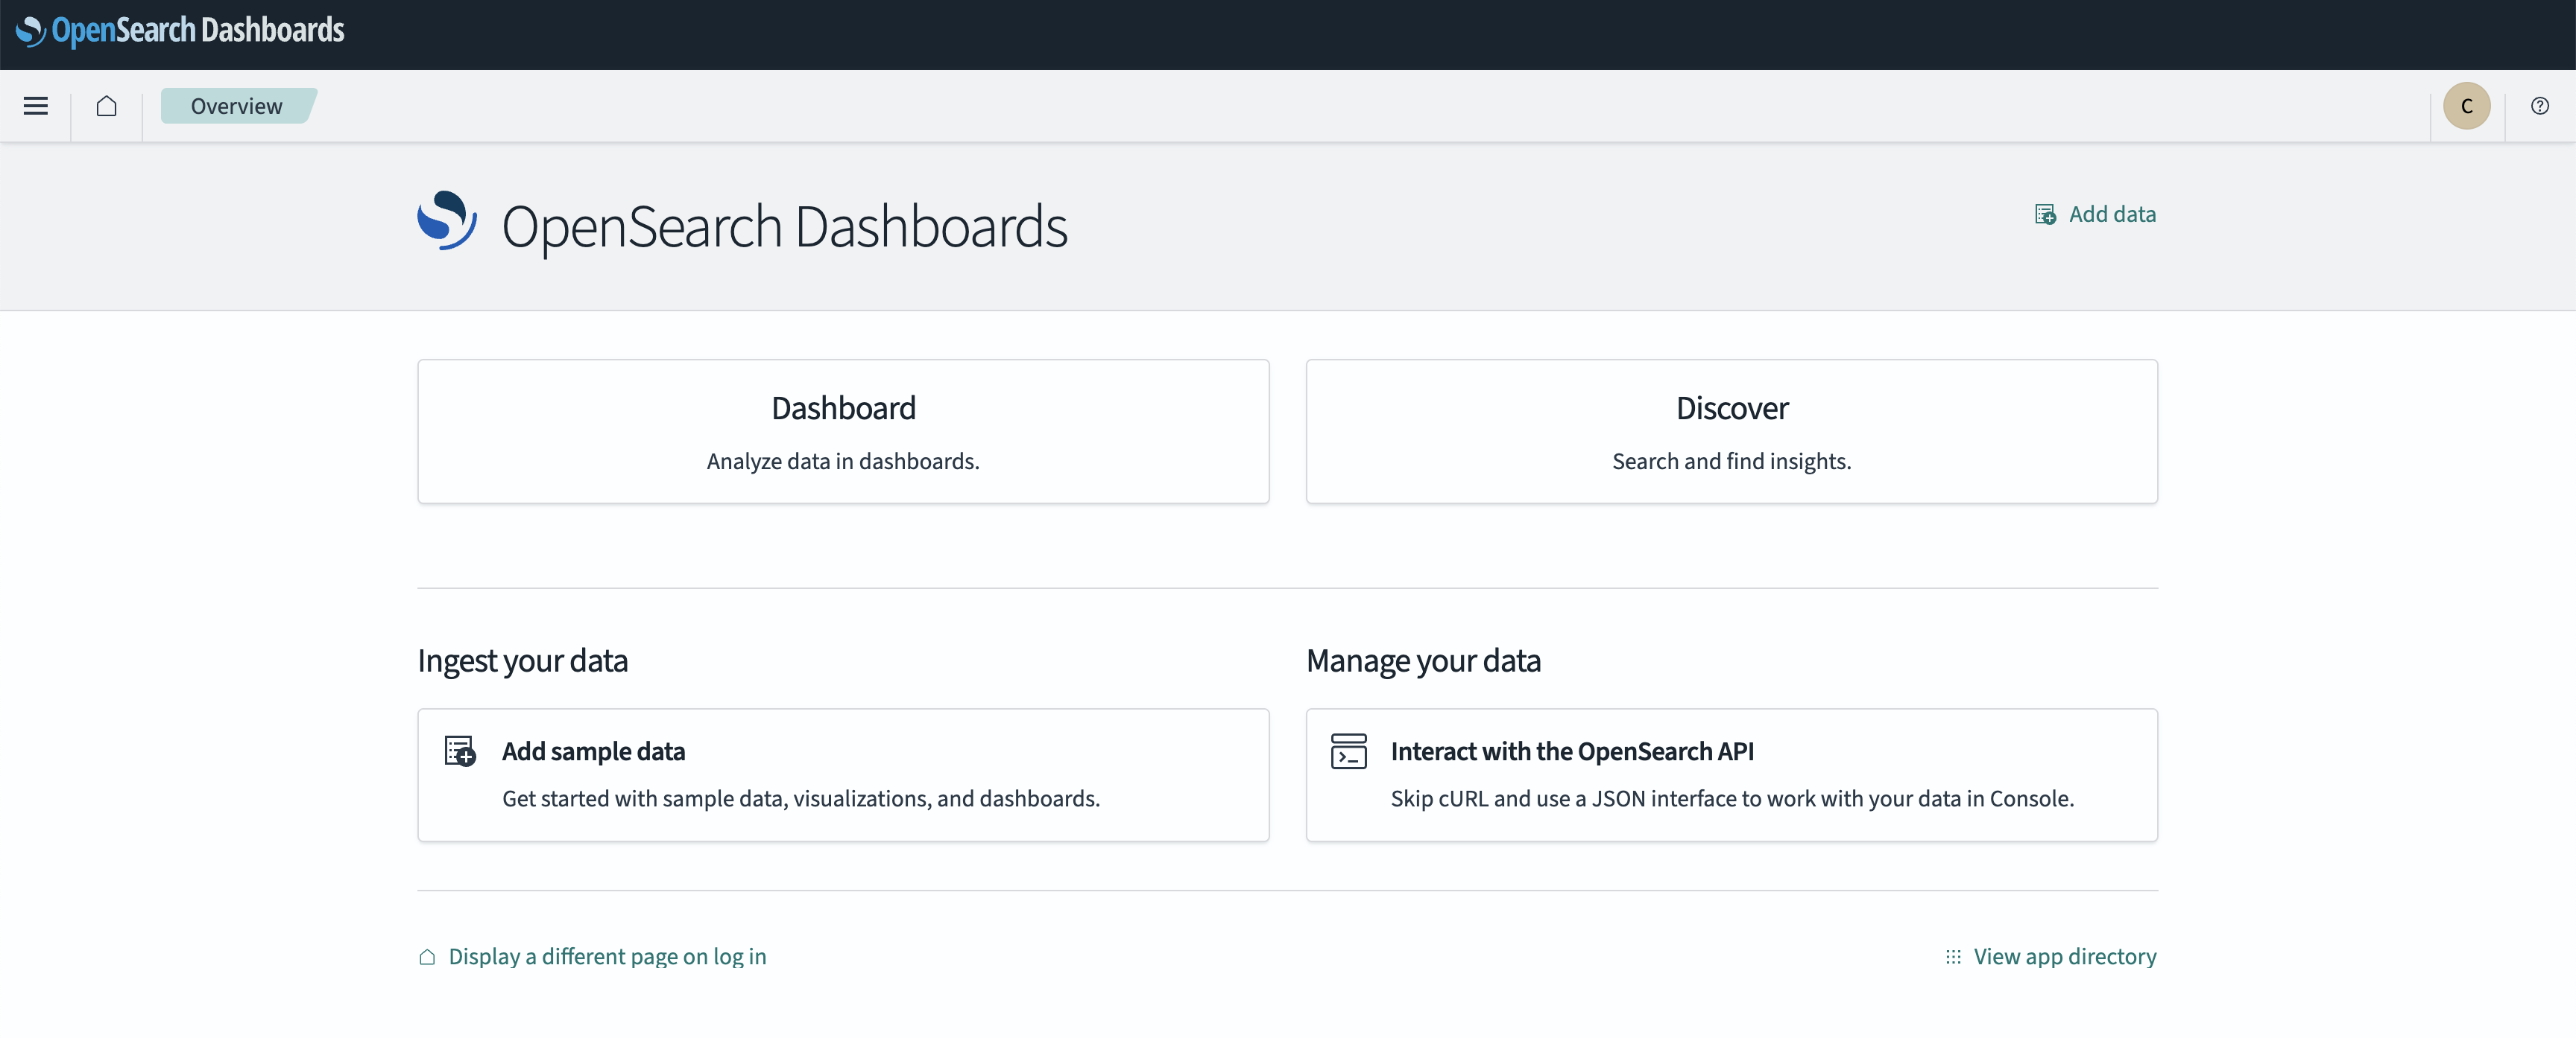Open Interact with the OpenSearch API card
Image resolution: width=2576 pixels, height=1038 pixels.
coord(1731,775)
